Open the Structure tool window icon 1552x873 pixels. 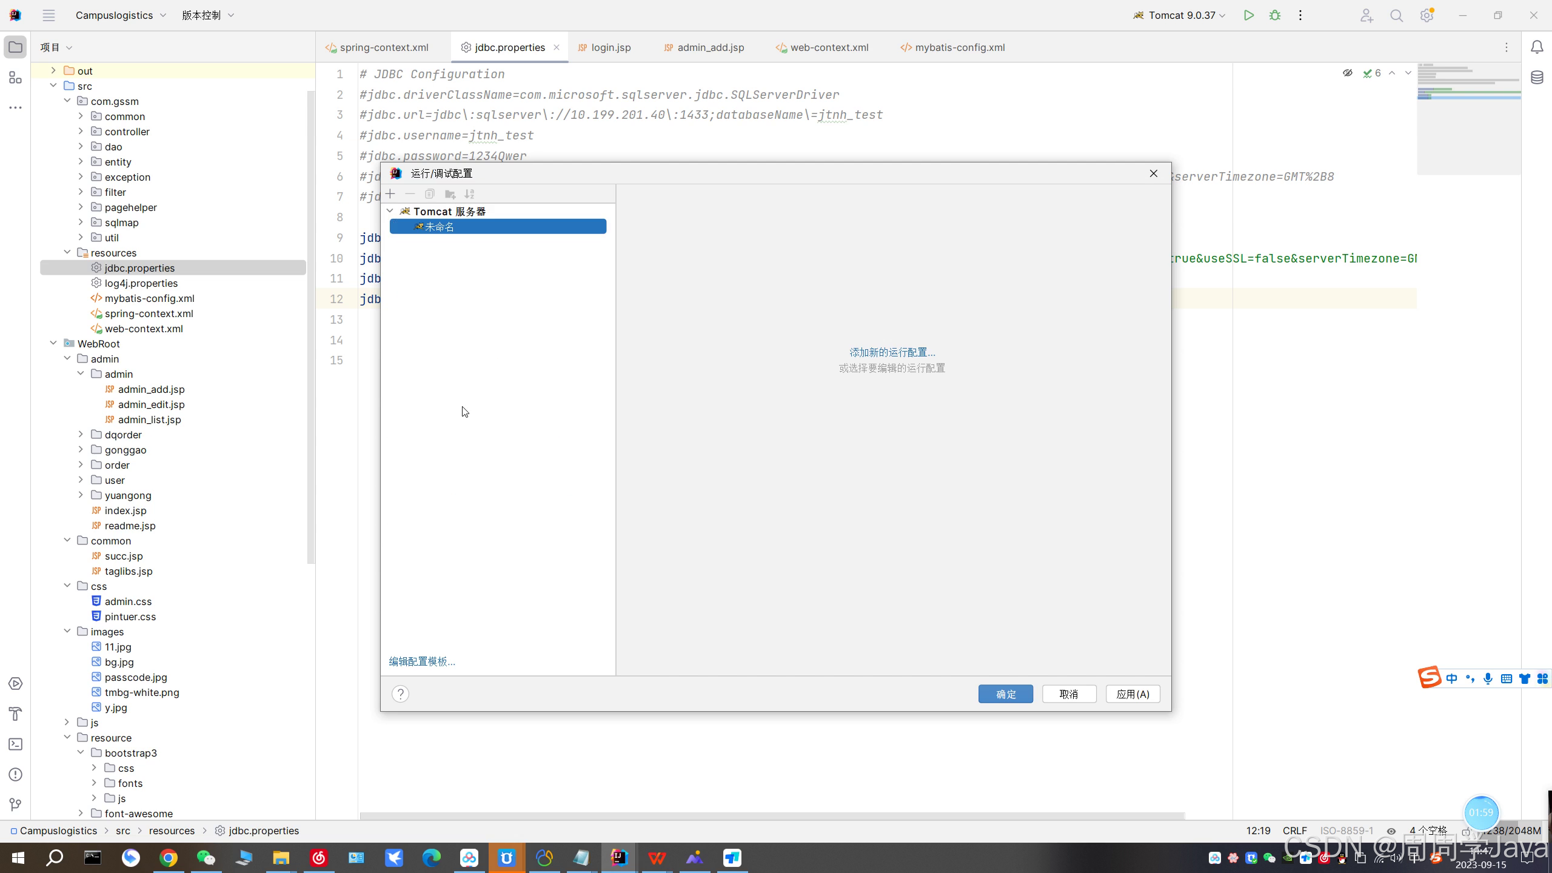[x=16, y=78]
